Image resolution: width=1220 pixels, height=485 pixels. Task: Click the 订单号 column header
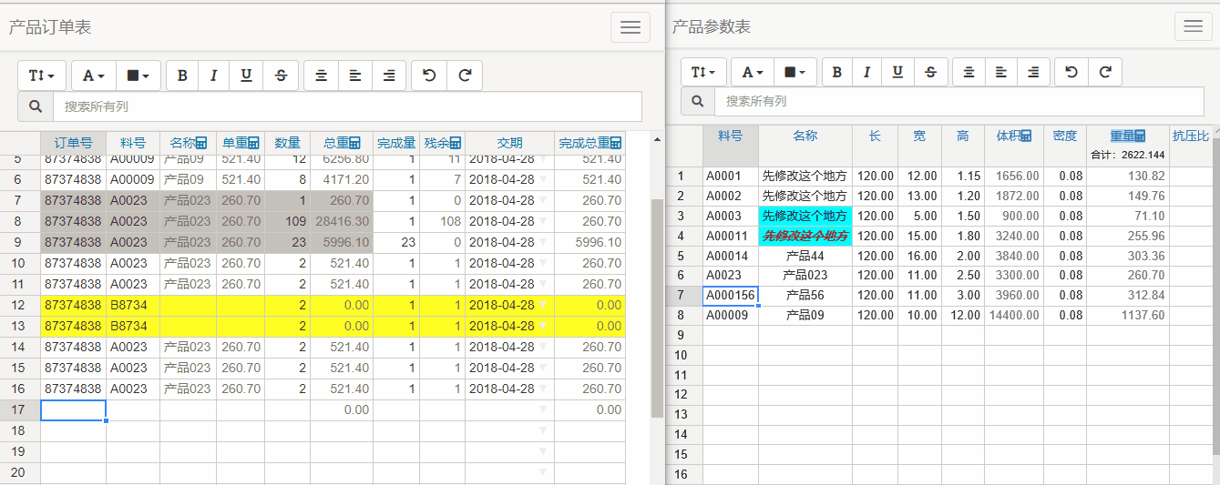click(73, 143)
